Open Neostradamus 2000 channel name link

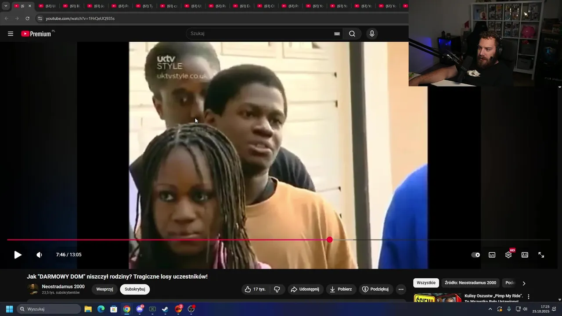point(63,287)
